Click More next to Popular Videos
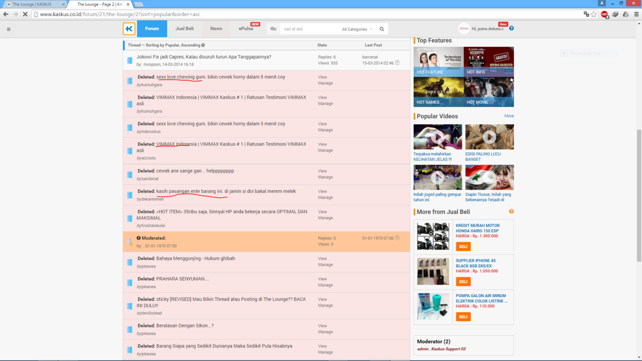This screenshot has width=642, height=361. [509, 116]
